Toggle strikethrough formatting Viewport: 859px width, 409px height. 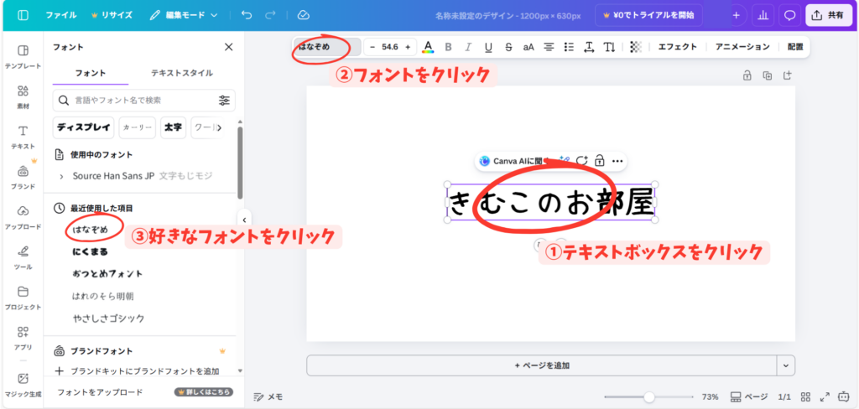(508, 47)
